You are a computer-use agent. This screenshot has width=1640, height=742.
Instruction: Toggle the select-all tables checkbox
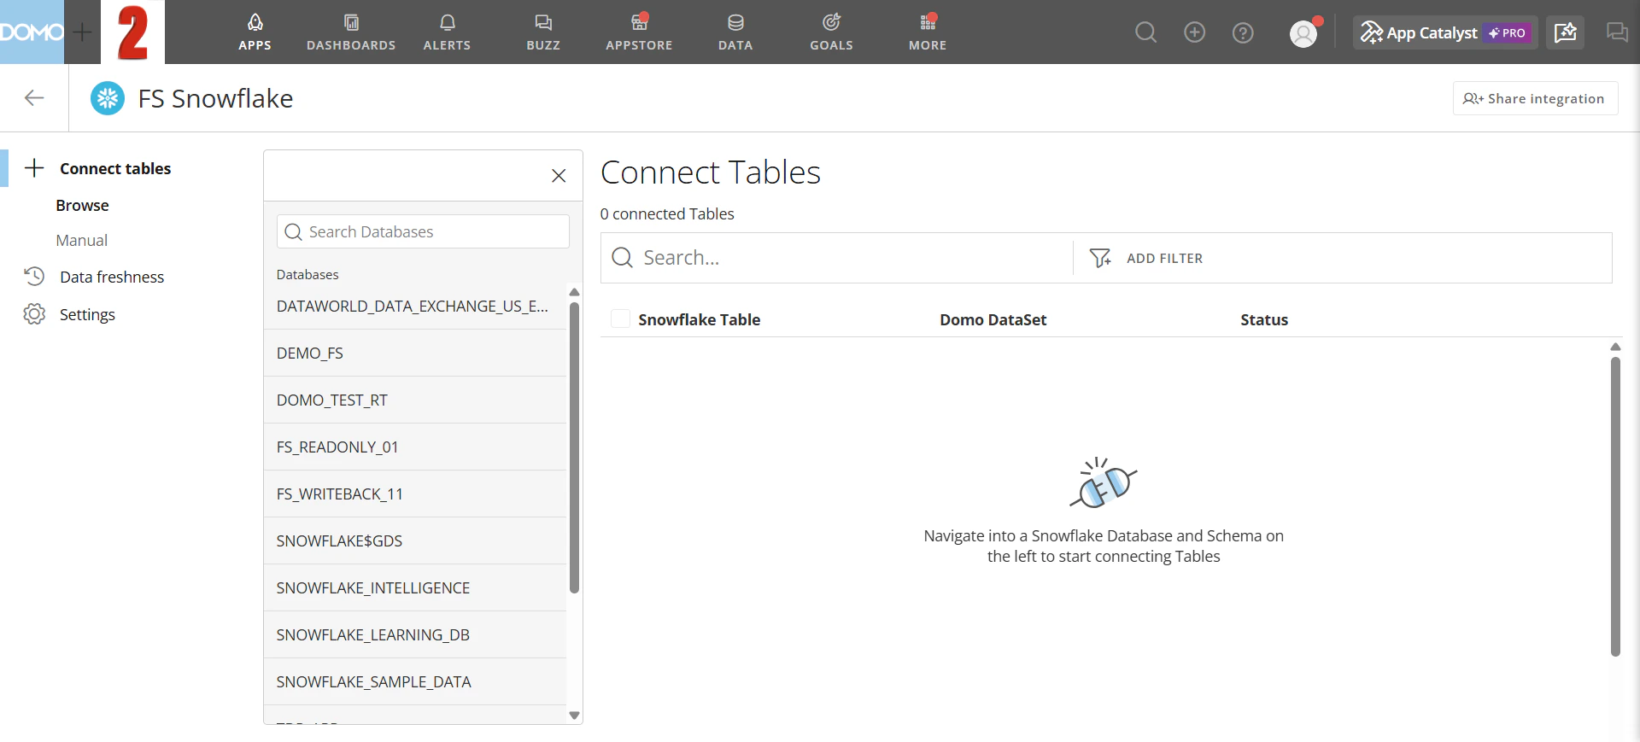click(x=621, y=318)
